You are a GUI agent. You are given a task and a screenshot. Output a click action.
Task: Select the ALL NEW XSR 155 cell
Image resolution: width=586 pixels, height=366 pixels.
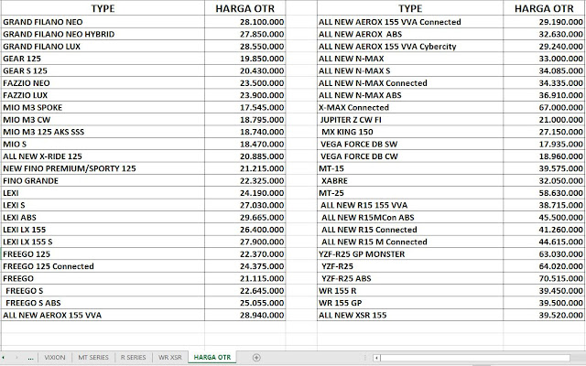410,315
